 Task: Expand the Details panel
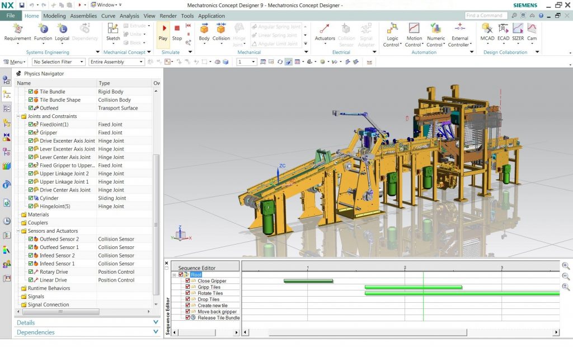click(156, 322)
